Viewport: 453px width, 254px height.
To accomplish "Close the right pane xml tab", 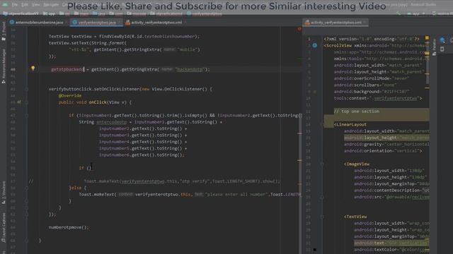I will click(365, 22).
